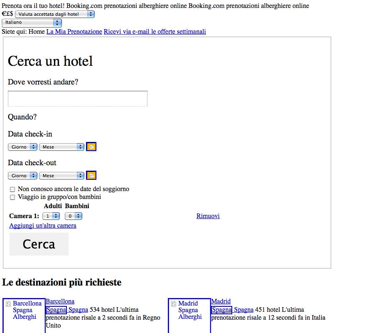Click the Cerca search button
This screenshot has width=371, height=333.
click(x=39, y=244)
